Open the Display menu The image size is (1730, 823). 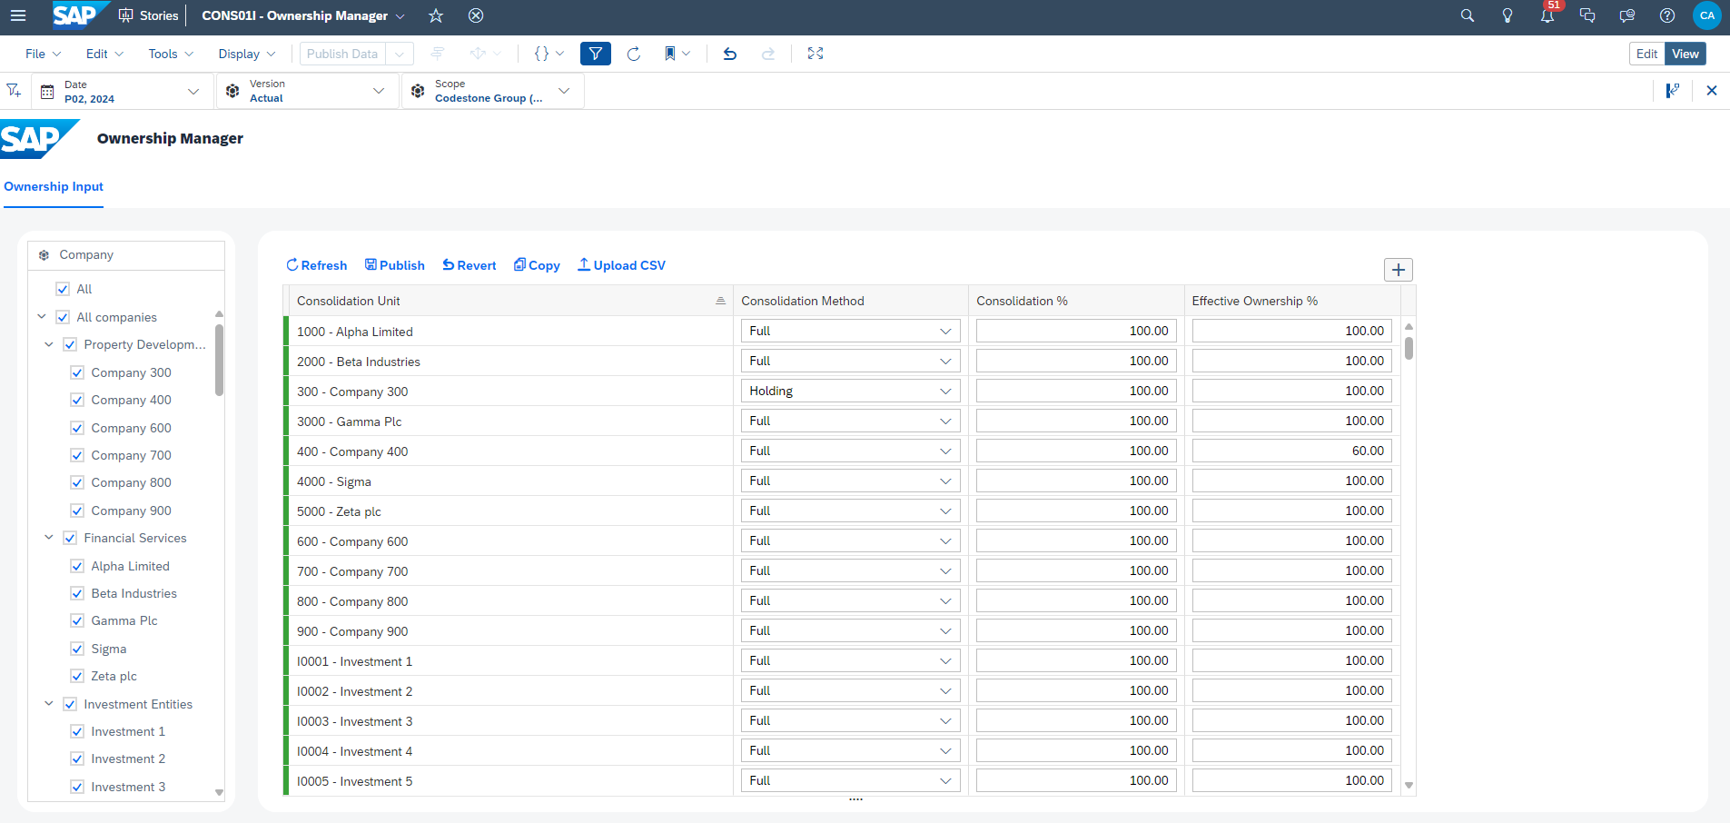(x=246, y=54)
